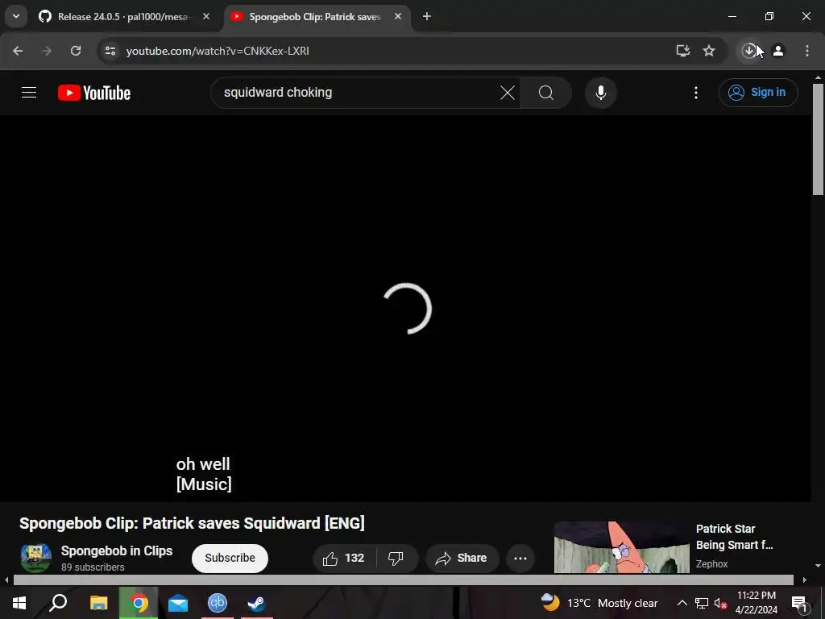Click the scroll down arrow of page scrollbar

(818, 566)
